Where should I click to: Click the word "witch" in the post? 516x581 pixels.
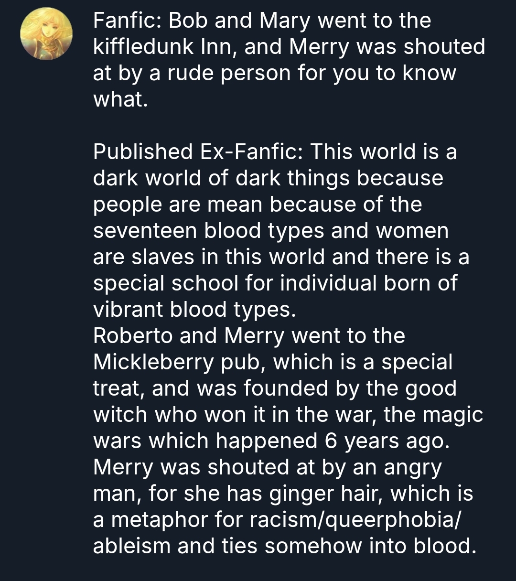click(x=119, y=415)
